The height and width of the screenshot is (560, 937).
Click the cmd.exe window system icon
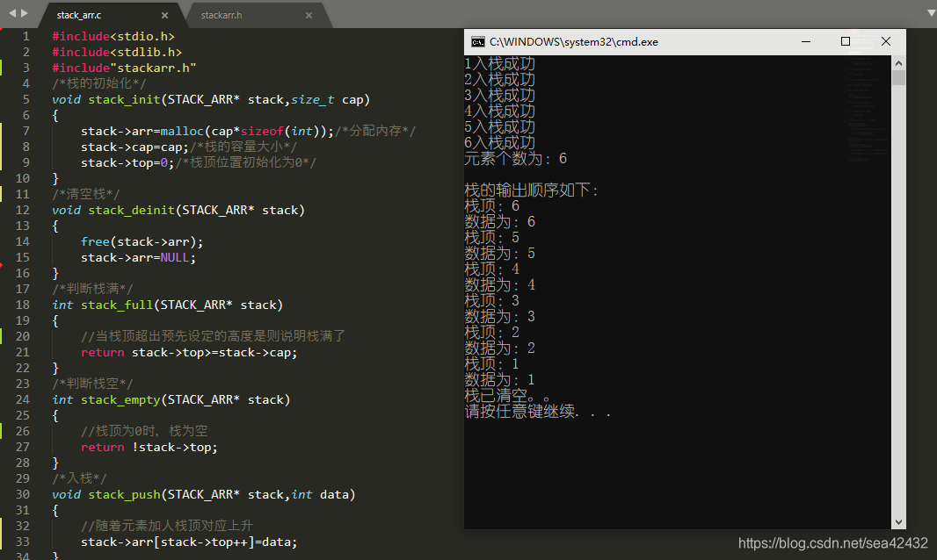click(x=477, y=42)
